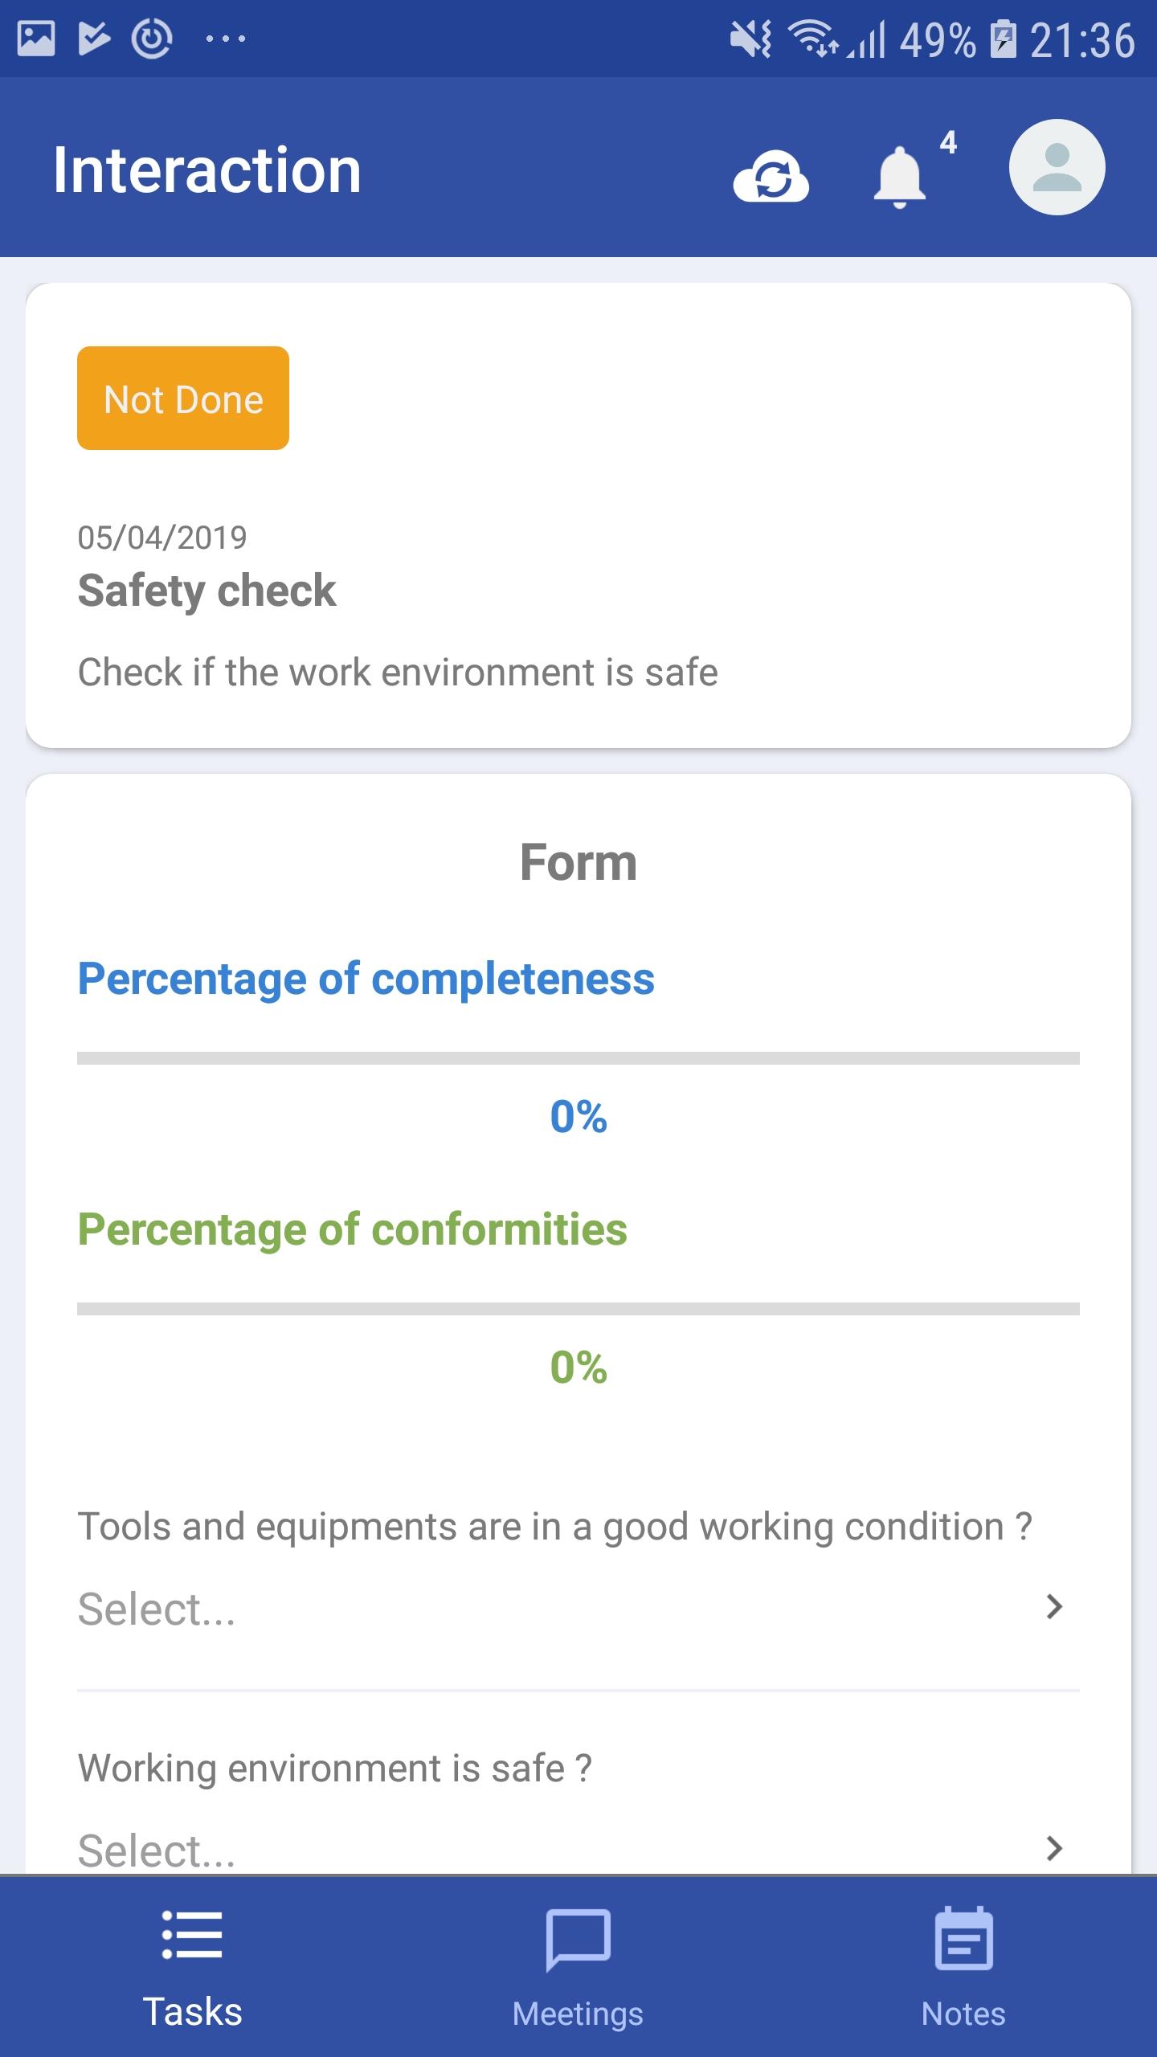Tap chevron beside tools and equipments question
Image resolution: width=1157 pixels, height=2057 pixels.
click(1054, 1607)
